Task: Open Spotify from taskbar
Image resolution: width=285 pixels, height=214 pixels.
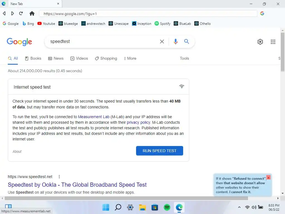Action: (167, 207)
